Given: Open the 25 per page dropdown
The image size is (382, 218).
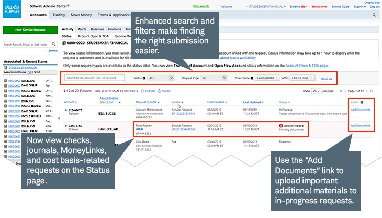Looking at the screenshot, I should (316, 91).
